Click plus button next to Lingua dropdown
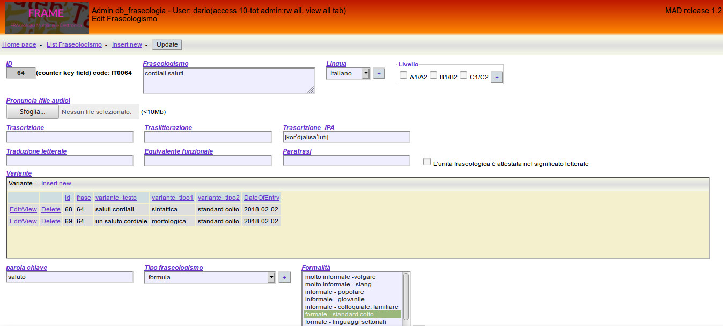Screen dimensions: 723x326 [379, 73]
